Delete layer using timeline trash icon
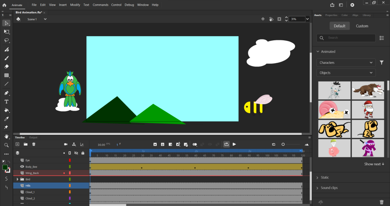 coord(34,144)
